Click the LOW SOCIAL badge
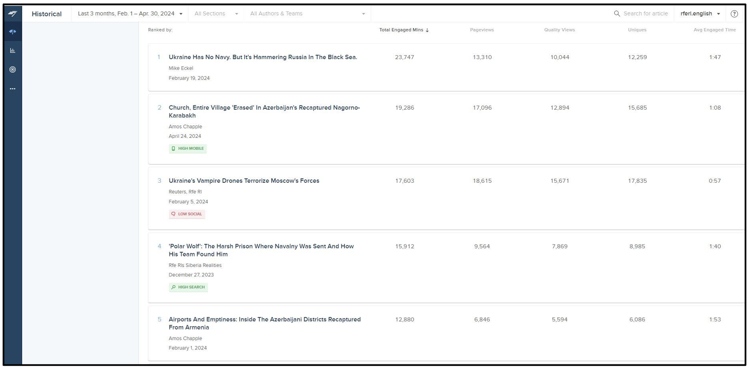This screenshot has width=749, height=369. tap(187, 214)
